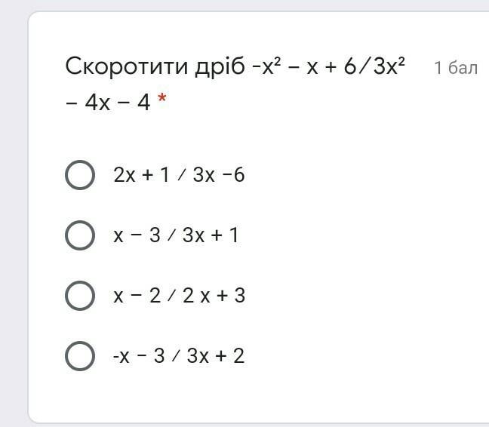Tap the answer text '-x − 3 / 3x + 2'
489x427 pixels.
coord(179,356)
